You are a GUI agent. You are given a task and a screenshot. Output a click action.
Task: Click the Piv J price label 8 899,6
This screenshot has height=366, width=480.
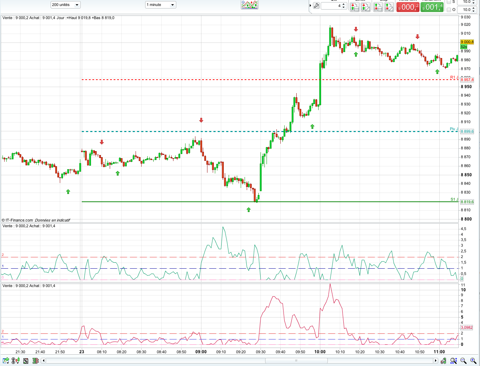pyautogui.click(x=467, y=131)
